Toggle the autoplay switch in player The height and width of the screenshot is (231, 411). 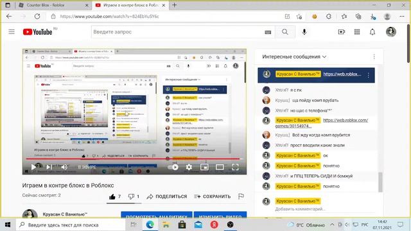pos(173,167)
